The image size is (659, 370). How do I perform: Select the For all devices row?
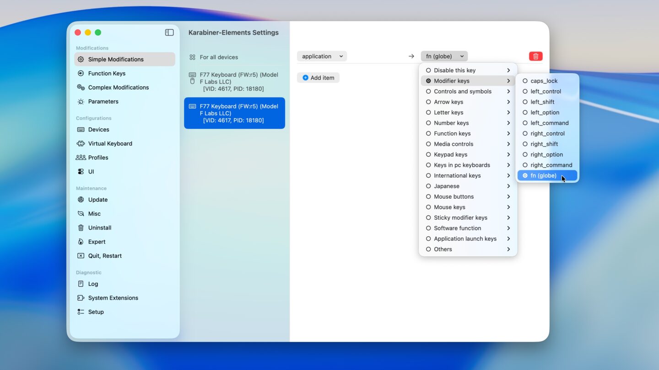click(x=234, y=57)
